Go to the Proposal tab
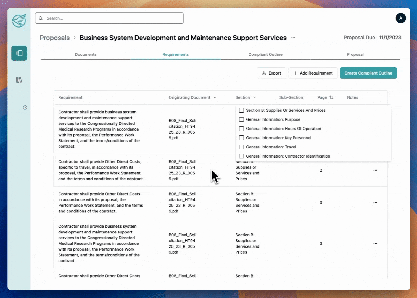Viewport: 417px width, 298px height. (355, 54)
